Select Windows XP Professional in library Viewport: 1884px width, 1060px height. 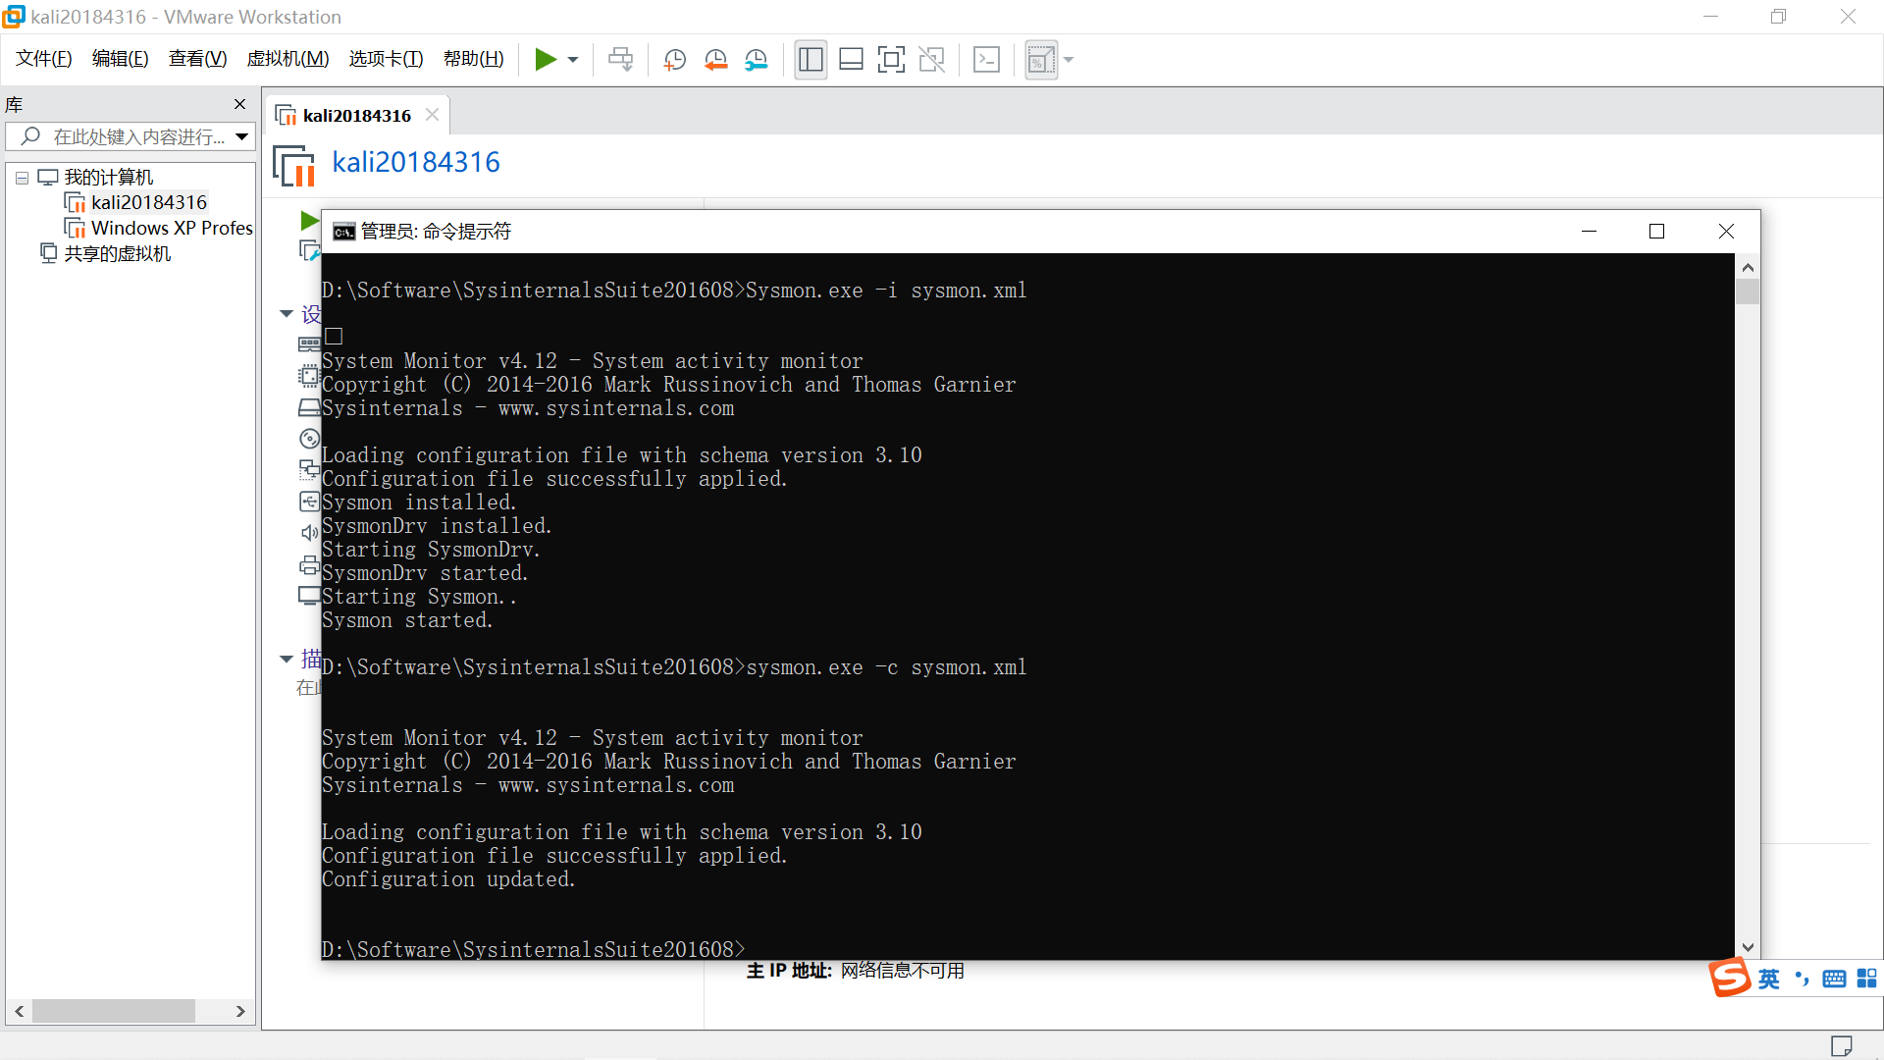(x=171, y=228)
